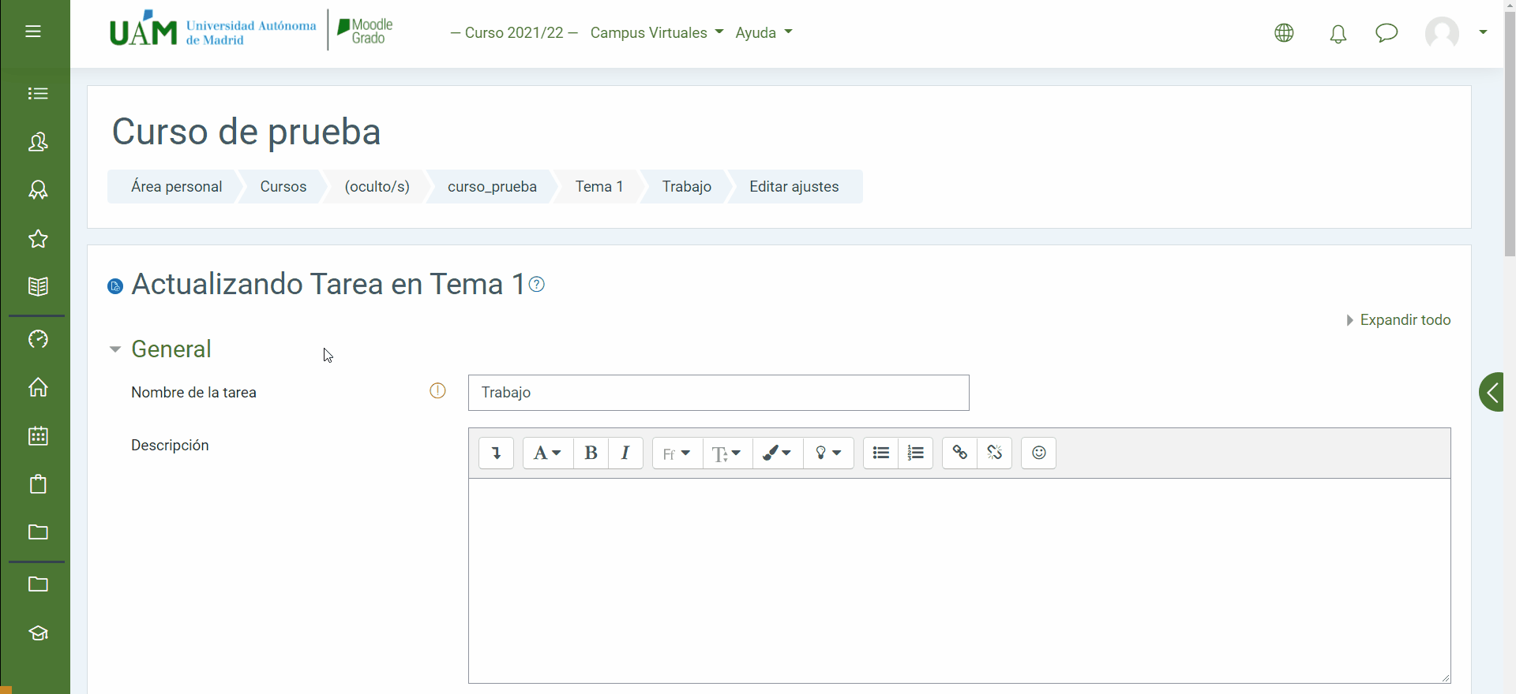Toggle italic formatting in description editor
This screenshot has height=694, width=1516.
625,453
